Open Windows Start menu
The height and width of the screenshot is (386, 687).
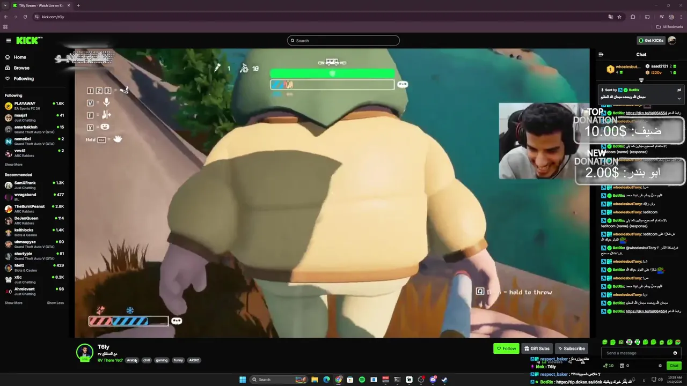click(243, 380)
